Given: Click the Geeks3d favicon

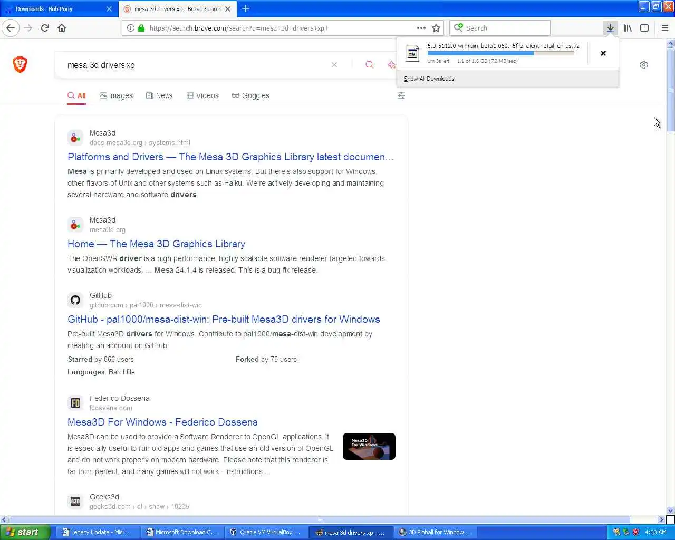Looking at the screenshot, I should pyautogui.click(x=75, y=502).
